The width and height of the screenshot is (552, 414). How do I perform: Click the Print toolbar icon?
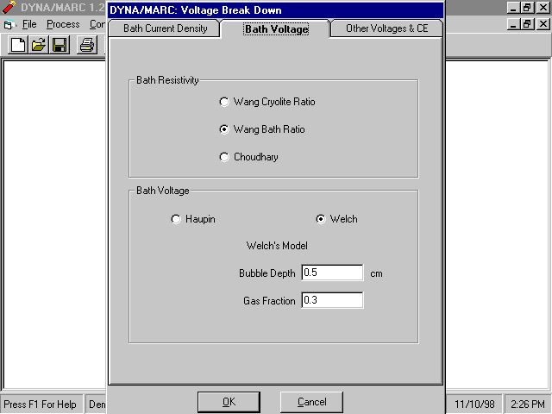point(86,45)
